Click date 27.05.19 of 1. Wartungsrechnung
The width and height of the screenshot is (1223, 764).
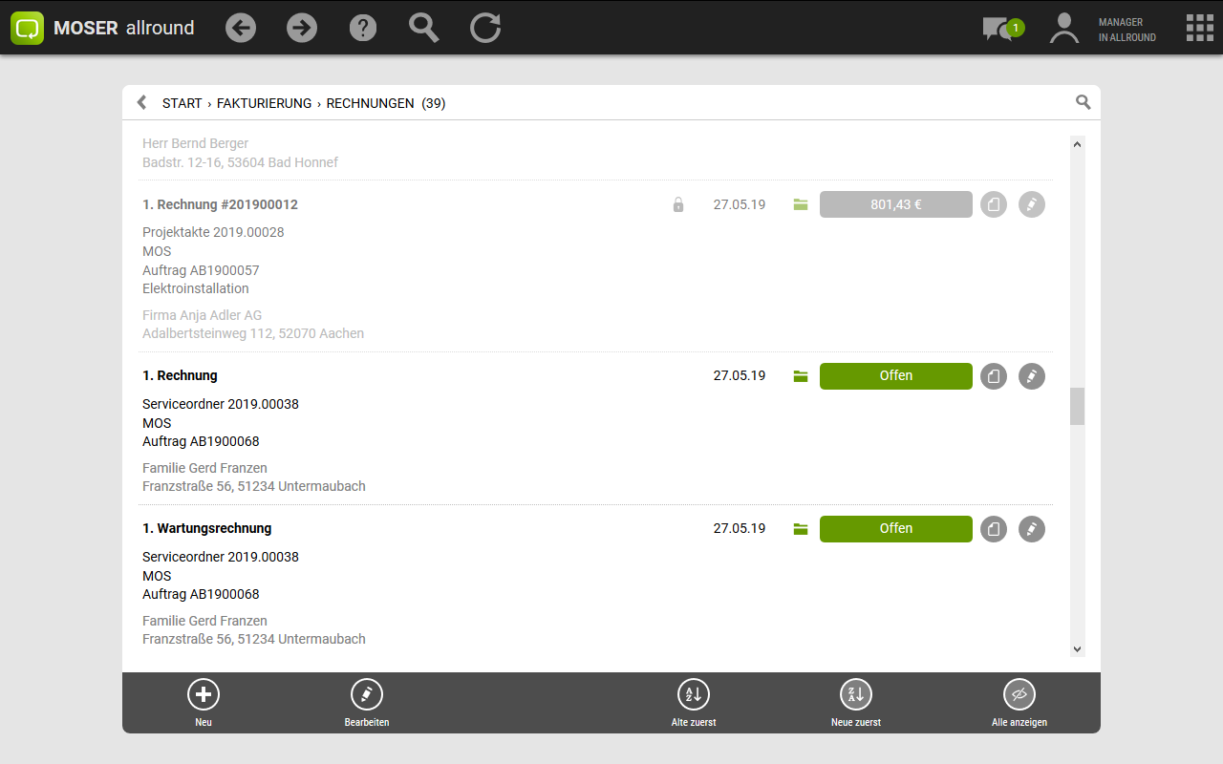tap(740, 528)
